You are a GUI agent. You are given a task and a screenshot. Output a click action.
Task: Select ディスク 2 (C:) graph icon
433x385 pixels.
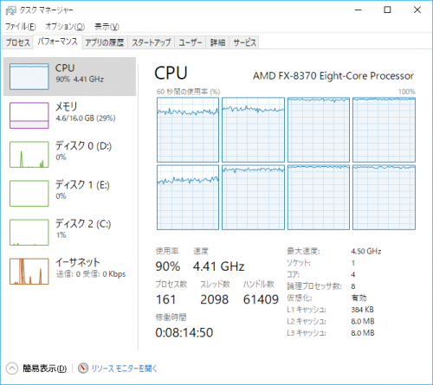[x=29, y=232]
